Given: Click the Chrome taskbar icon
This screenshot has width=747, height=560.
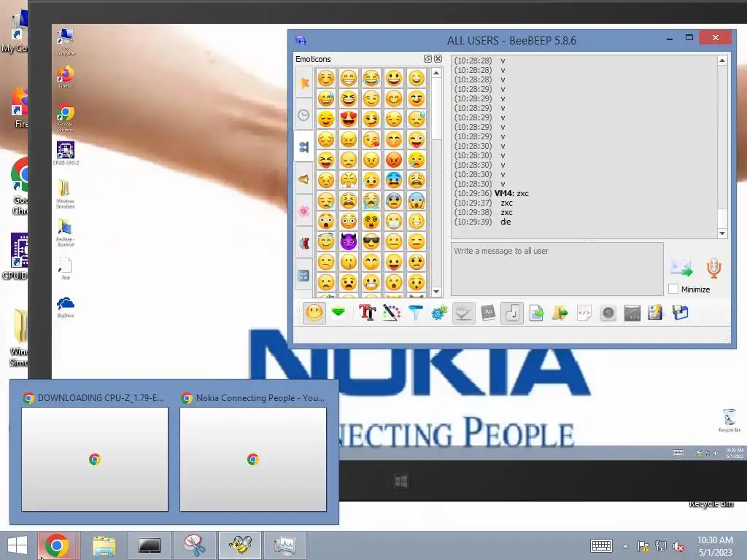Looking at the screenshot, I should 58,545.
